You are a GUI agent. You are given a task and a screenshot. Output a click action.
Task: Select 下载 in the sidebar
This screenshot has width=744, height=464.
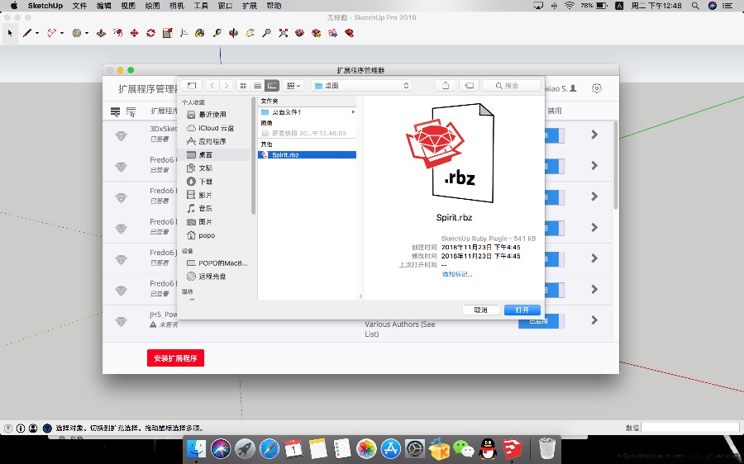click(x=212, y=182)
